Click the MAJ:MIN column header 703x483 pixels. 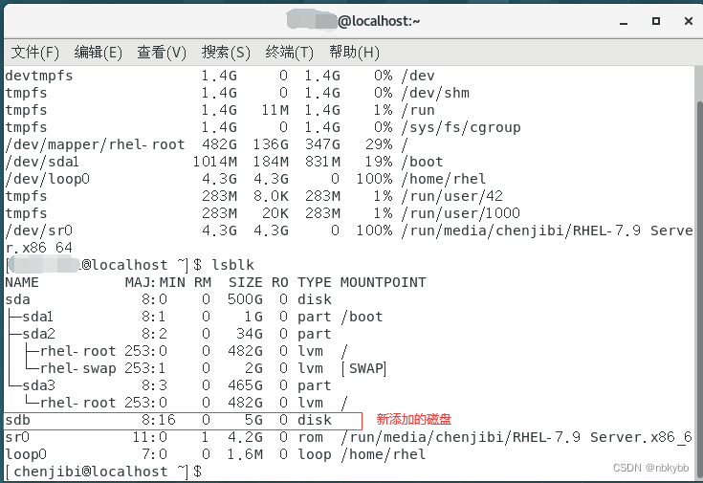pos(155,282)
